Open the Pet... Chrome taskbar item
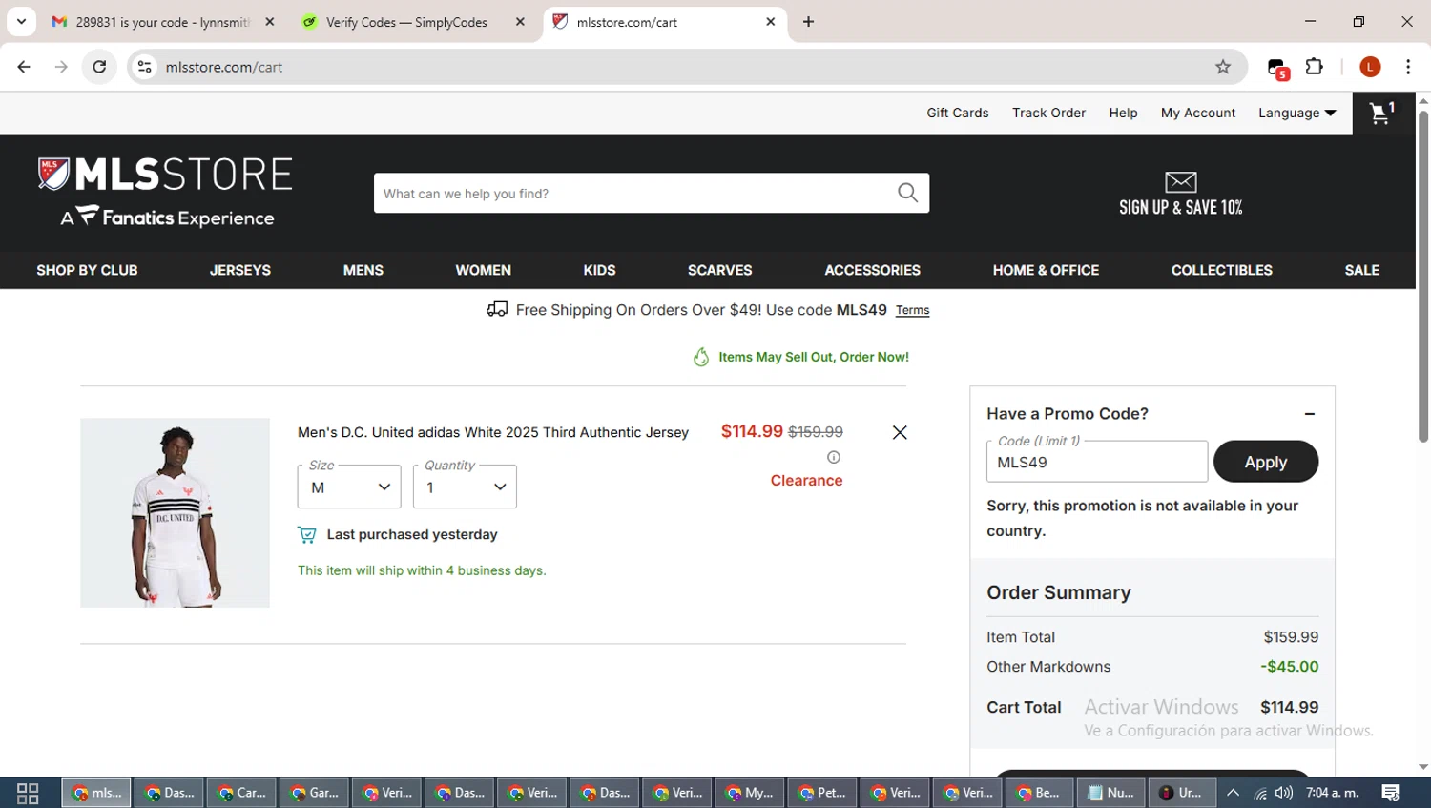The width and height of the screenshot is (1431, 808). point(822,793)
